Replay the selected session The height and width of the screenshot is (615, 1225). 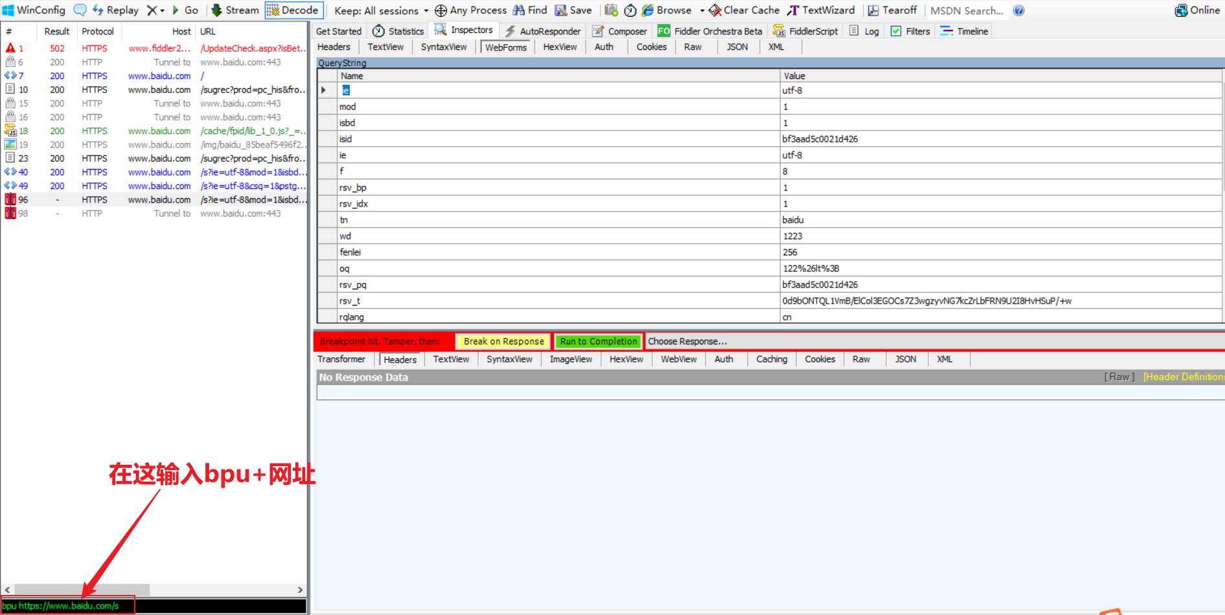click(116, 10)
